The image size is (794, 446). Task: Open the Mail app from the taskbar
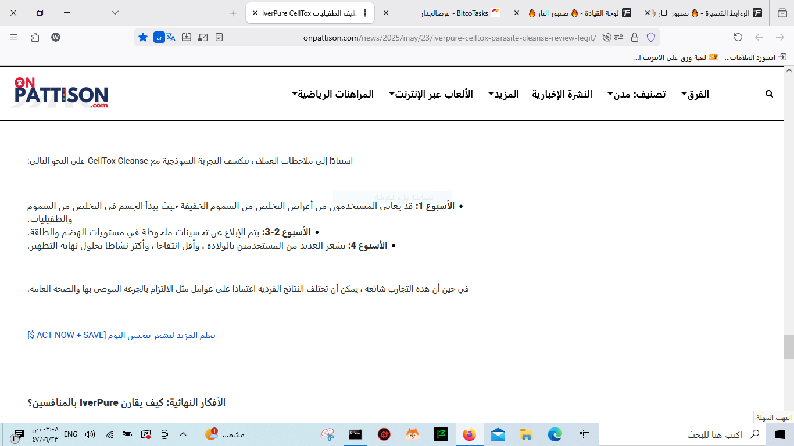498,434
